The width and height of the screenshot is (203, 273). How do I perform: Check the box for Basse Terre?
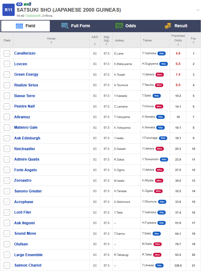pos(7,96)
